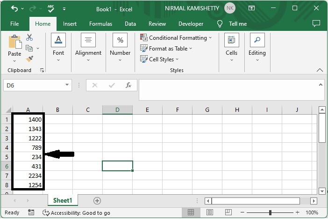
Task: Click the Insert Function fx icon
Action: pos(128,85)
